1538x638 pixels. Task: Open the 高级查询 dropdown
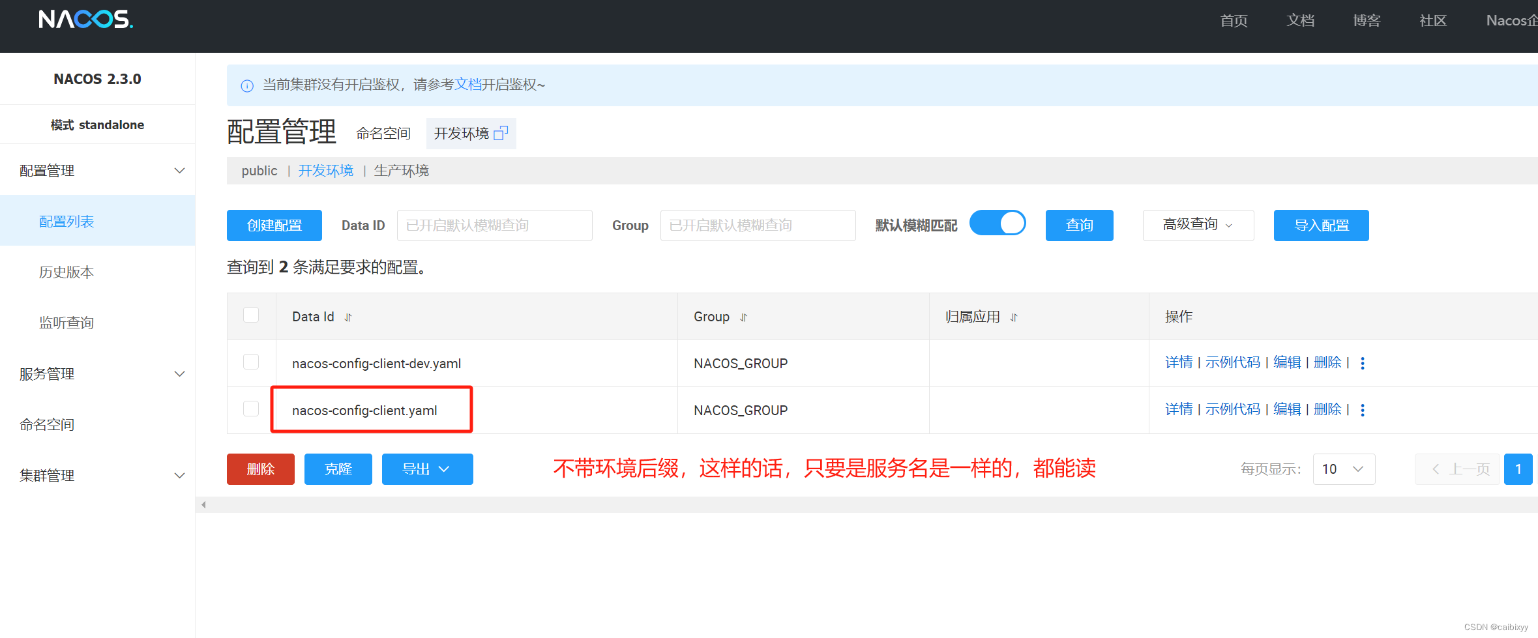[x=1198, y=225]
